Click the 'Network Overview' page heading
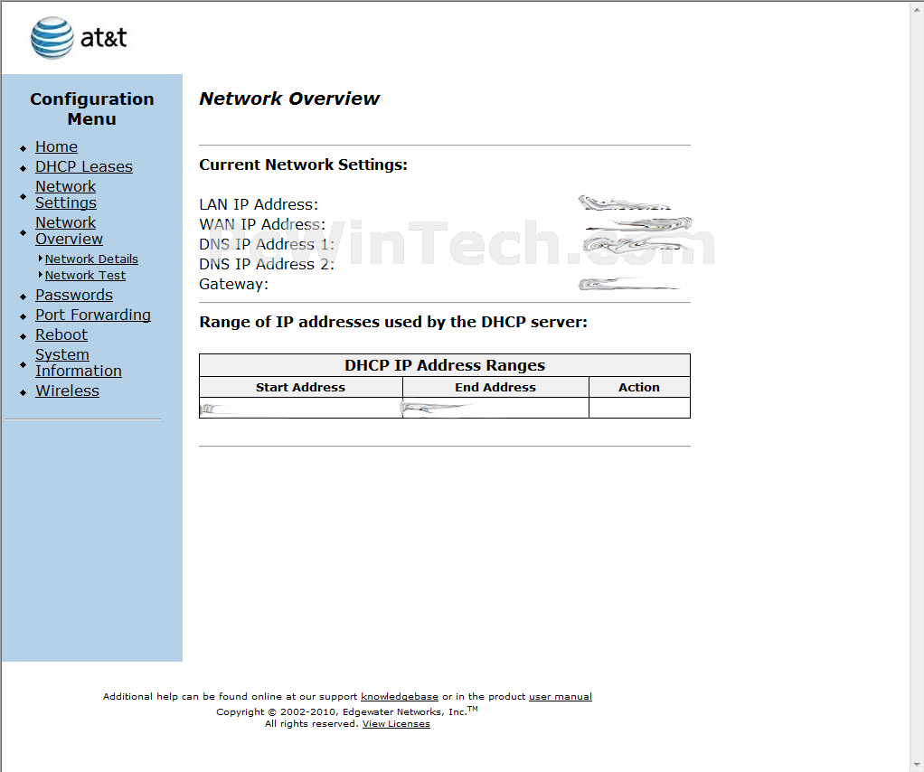Viewport: 924px width, 772px height. (289, 99)
